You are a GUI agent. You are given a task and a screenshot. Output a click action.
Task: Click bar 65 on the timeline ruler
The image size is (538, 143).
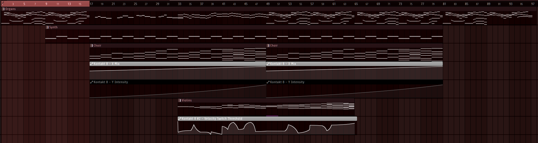pos(356,4)
